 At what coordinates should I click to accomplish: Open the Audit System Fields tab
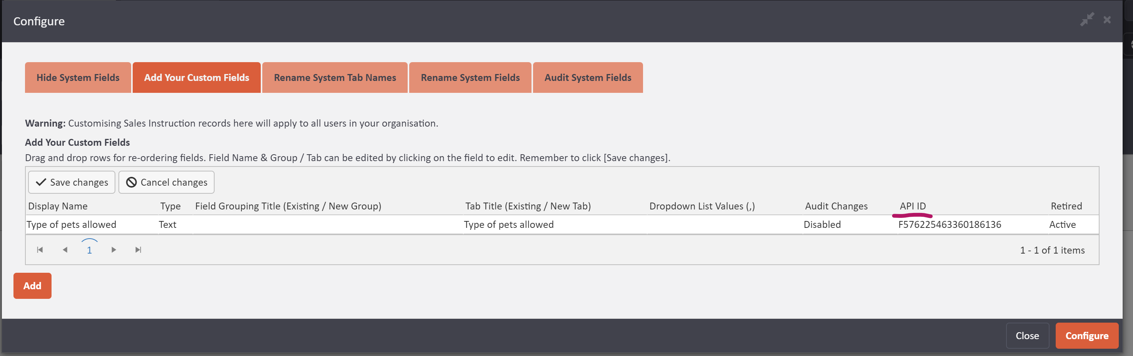(x=588, y=77)
